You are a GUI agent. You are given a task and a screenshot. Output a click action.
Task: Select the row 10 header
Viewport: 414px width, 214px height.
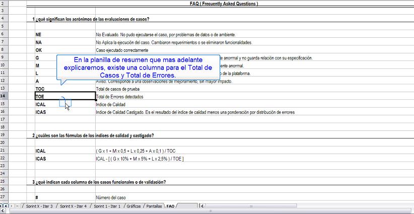pos(3,65)
